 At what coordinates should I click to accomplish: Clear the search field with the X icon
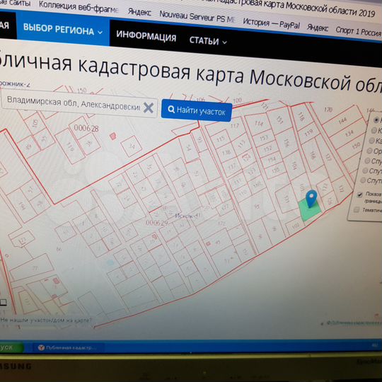(x=149, y=108)
